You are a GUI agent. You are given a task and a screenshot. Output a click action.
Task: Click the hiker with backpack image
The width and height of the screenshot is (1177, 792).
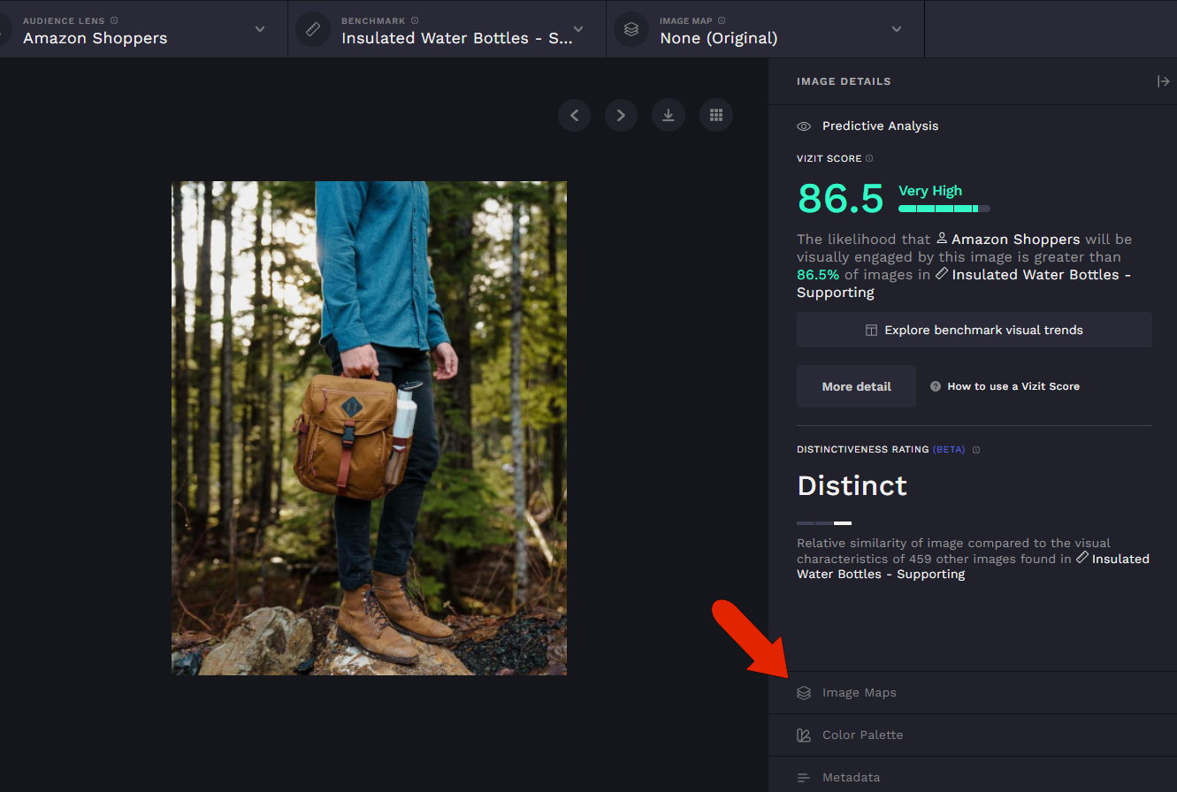point(369,428)
